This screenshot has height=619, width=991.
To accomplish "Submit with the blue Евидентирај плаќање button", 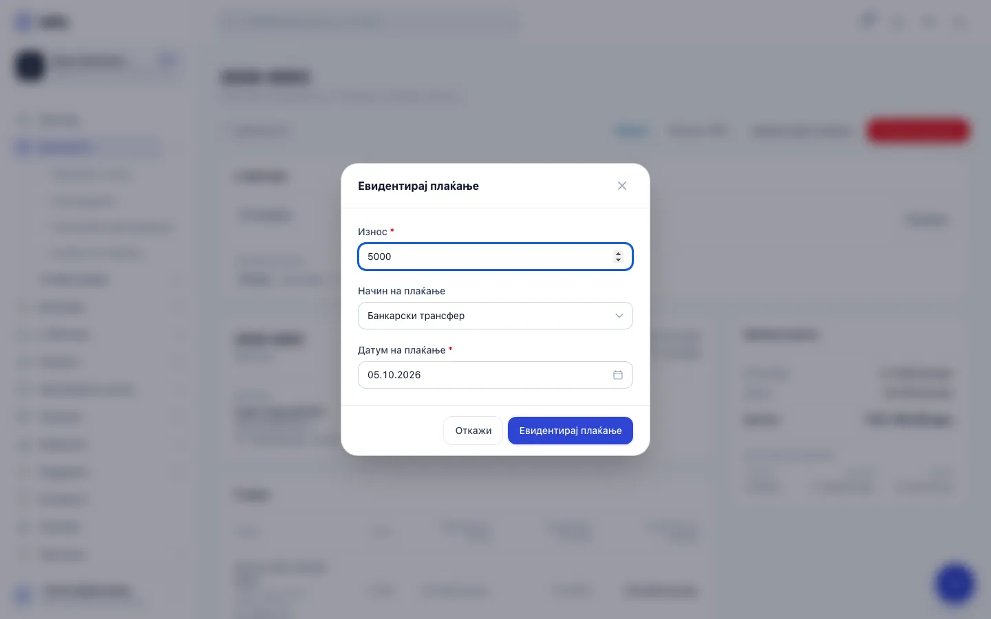I will pos(571,431).
